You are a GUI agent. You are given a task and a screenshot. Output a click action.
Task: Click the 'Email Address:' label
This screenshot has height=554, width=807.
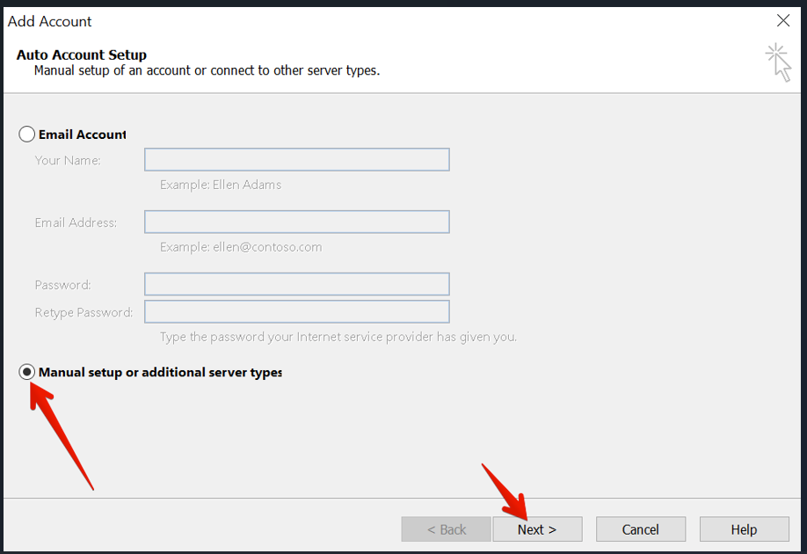coord(76,222)
